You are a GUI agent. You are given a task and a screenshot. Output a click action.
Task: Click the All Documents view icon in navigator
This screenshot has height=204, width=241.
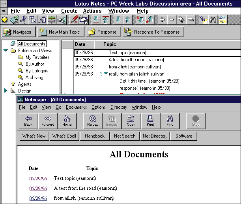pyautogui.click(x=13, y=44)
